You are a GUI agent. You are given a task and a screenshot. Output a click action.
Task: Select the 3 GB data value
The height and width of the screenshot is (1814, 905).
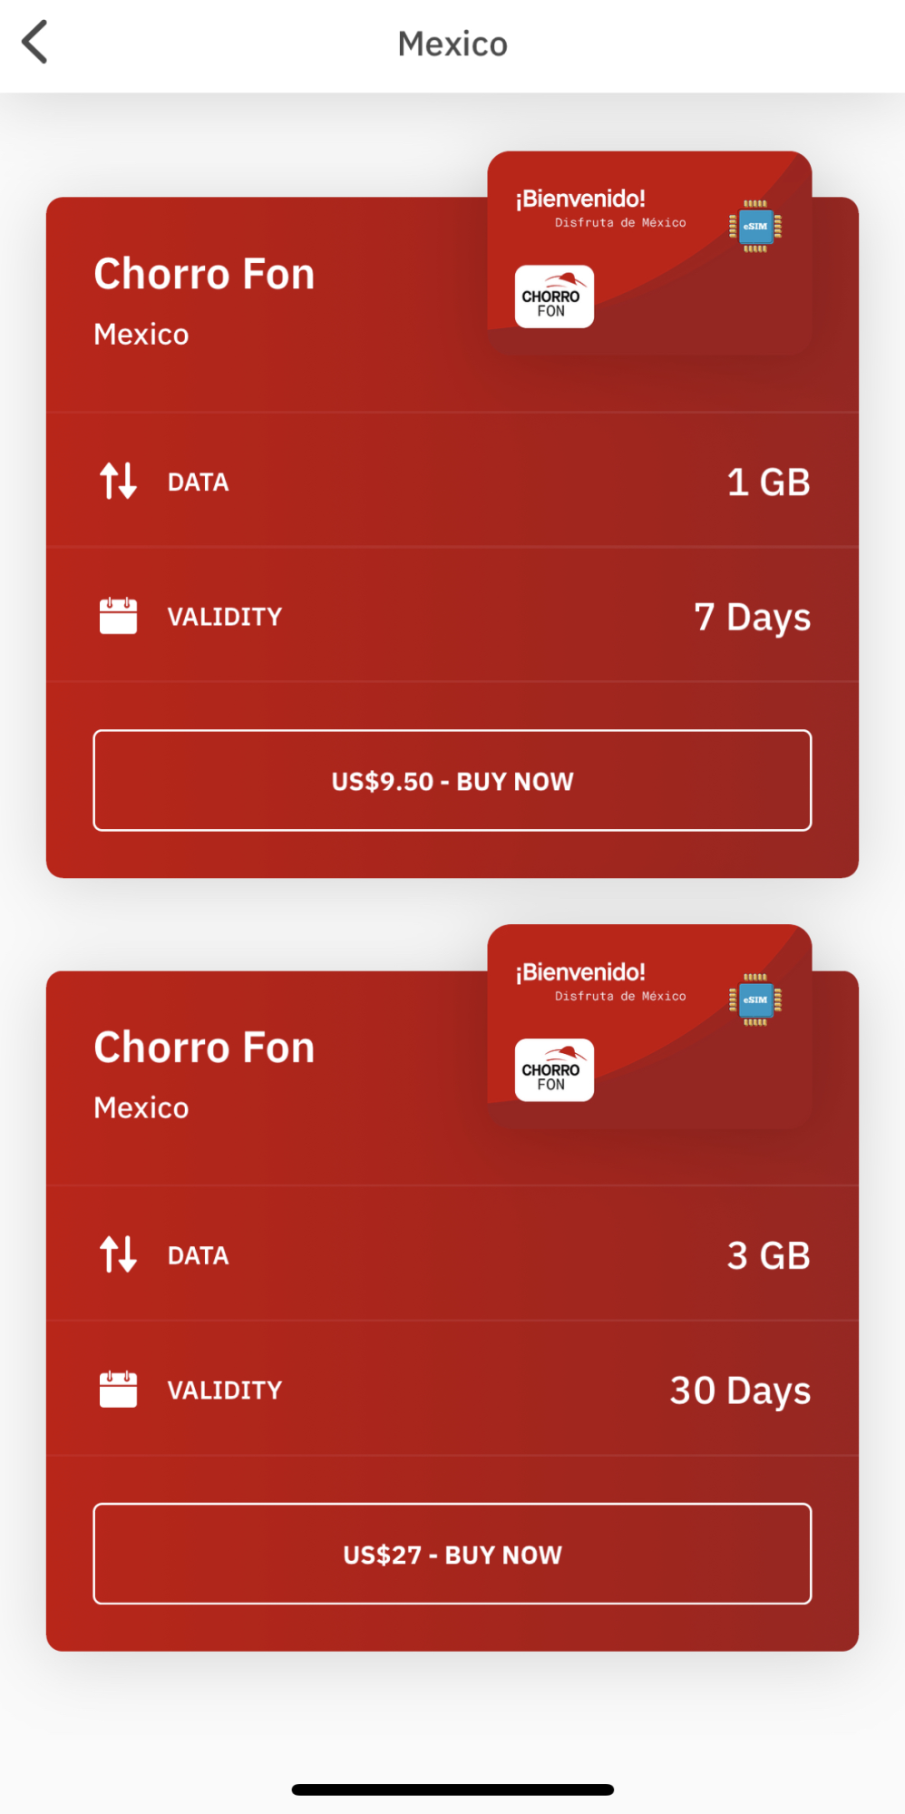point(768,1255)
